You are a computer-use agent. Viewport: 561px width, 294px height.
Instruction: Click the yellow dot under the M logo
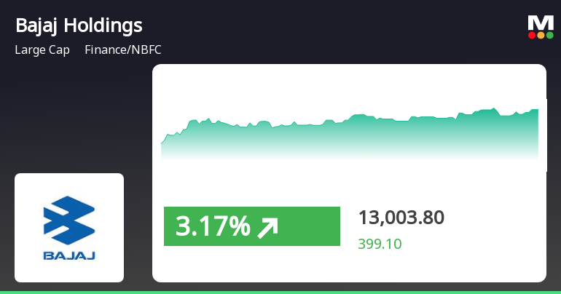pos(541,35)
